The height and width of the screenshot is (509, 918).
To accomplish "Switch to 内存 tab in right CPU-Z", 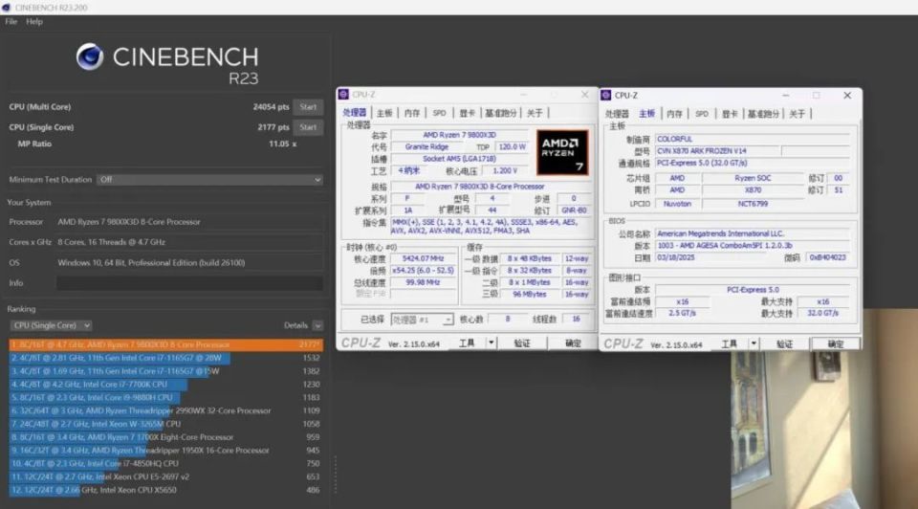I will pos(674,114).
